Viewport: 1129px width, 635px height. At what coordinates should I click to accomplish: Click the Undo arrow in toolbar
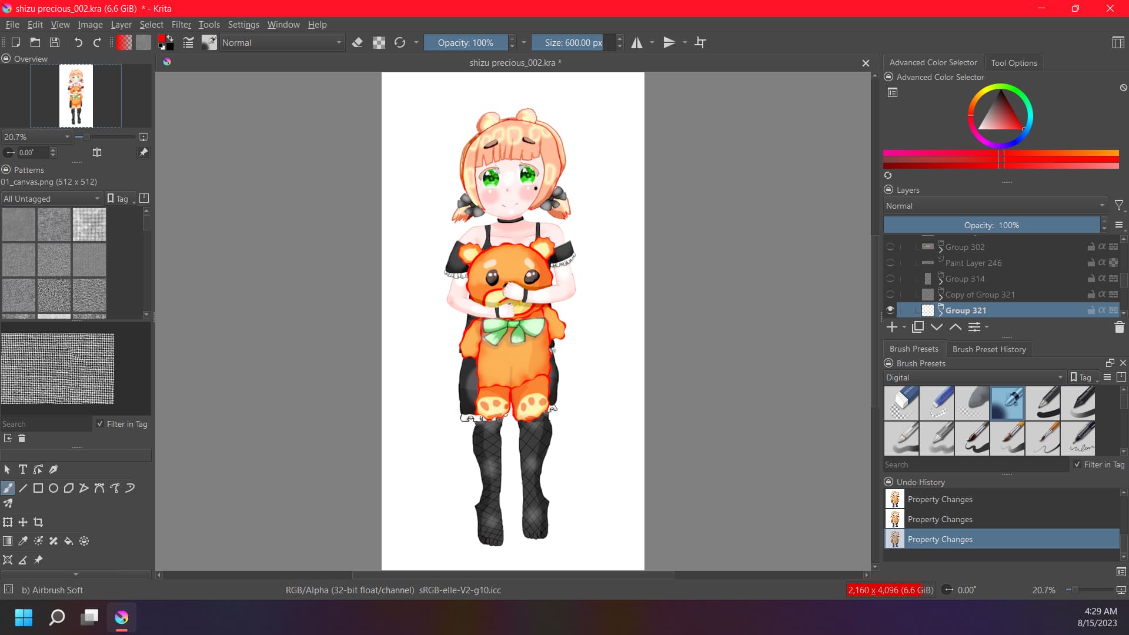[78, 42]
